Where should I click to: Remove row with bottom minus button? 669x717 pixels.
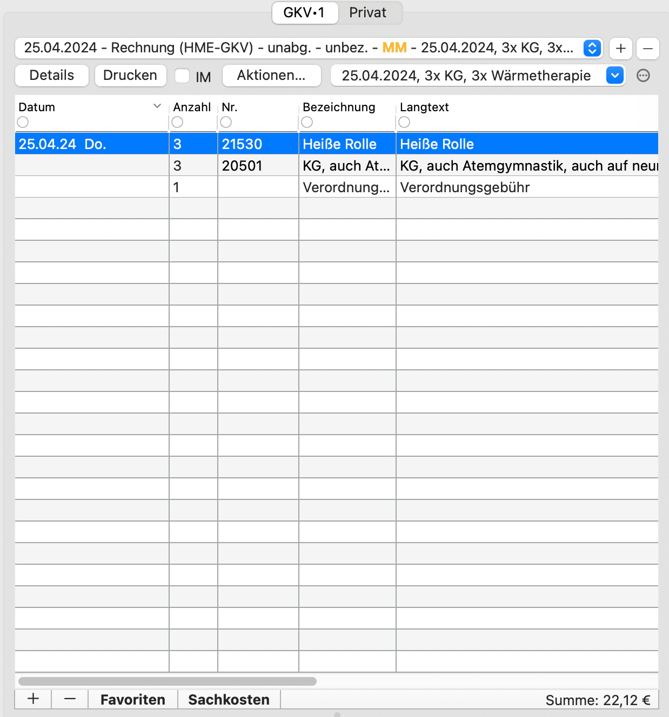pyautogui.click(x=70, y=699)
